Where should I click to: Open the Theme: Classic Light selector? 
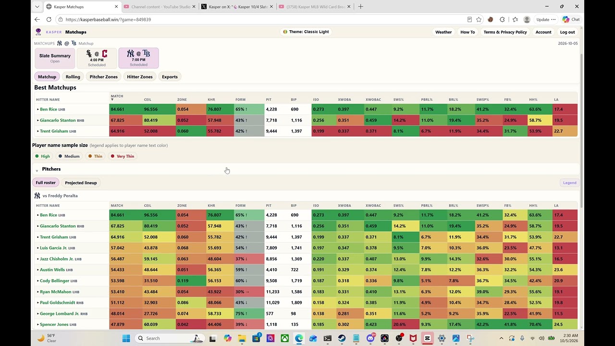click(x=306, y=32)
